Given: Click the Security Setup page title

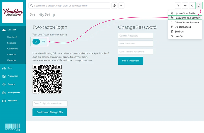Looking at the screenshot, I should coord(42,15).
